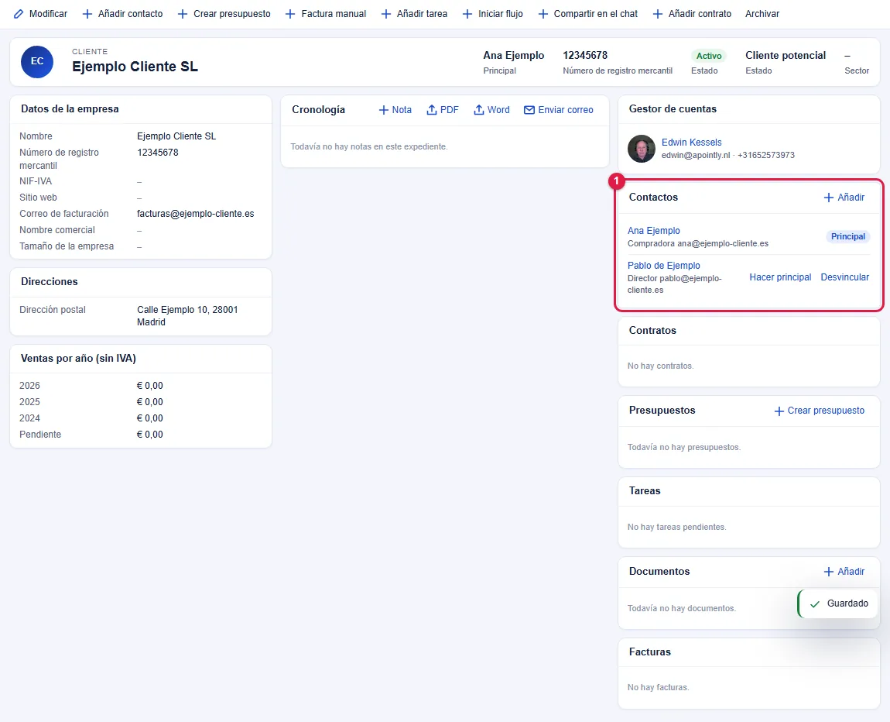Click the plus icon beside Iniciar flujo

[x=467, y=14]
